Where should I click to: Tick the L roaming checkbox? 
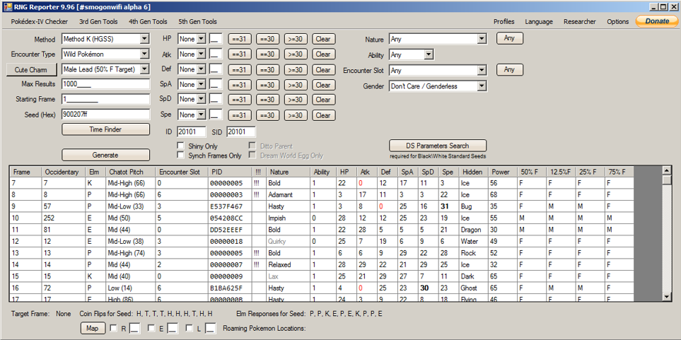tap(189, 328)
